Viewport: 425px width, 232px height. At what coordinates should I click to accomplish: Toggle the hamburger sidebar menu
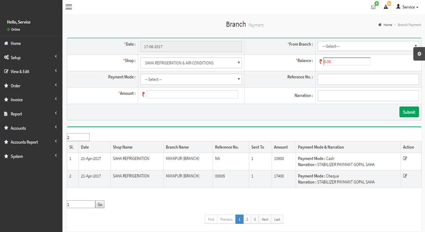(69, 7)
